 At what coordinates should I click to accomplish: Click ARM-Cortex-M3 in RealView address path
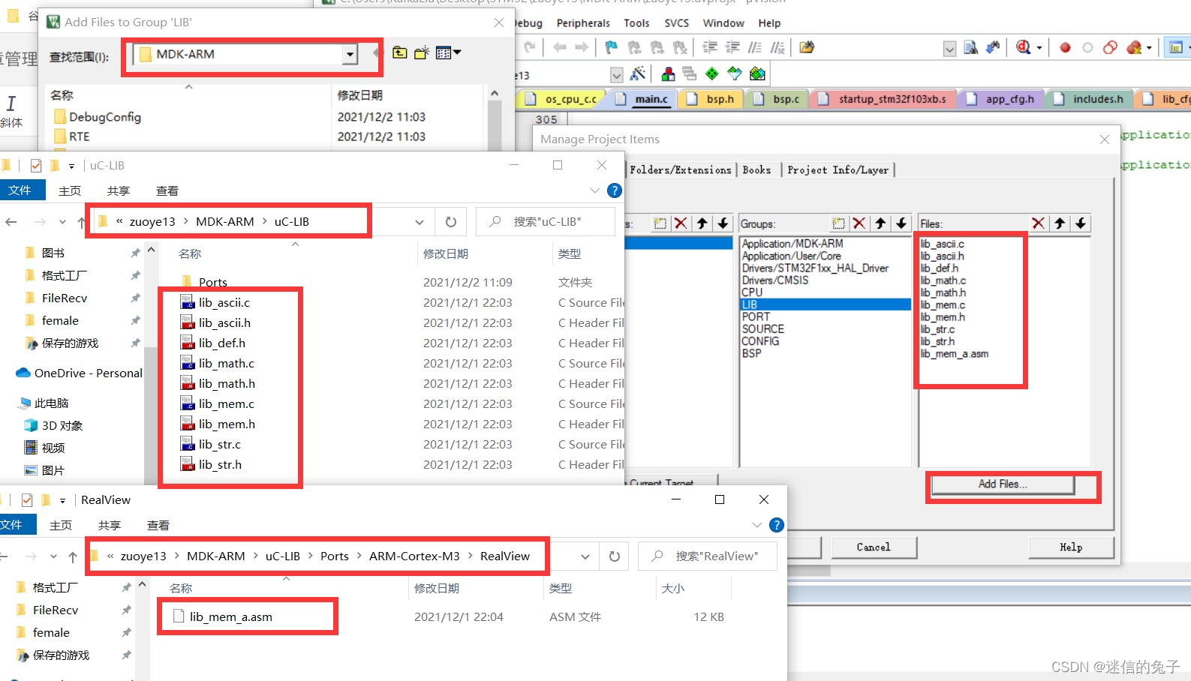414,556
